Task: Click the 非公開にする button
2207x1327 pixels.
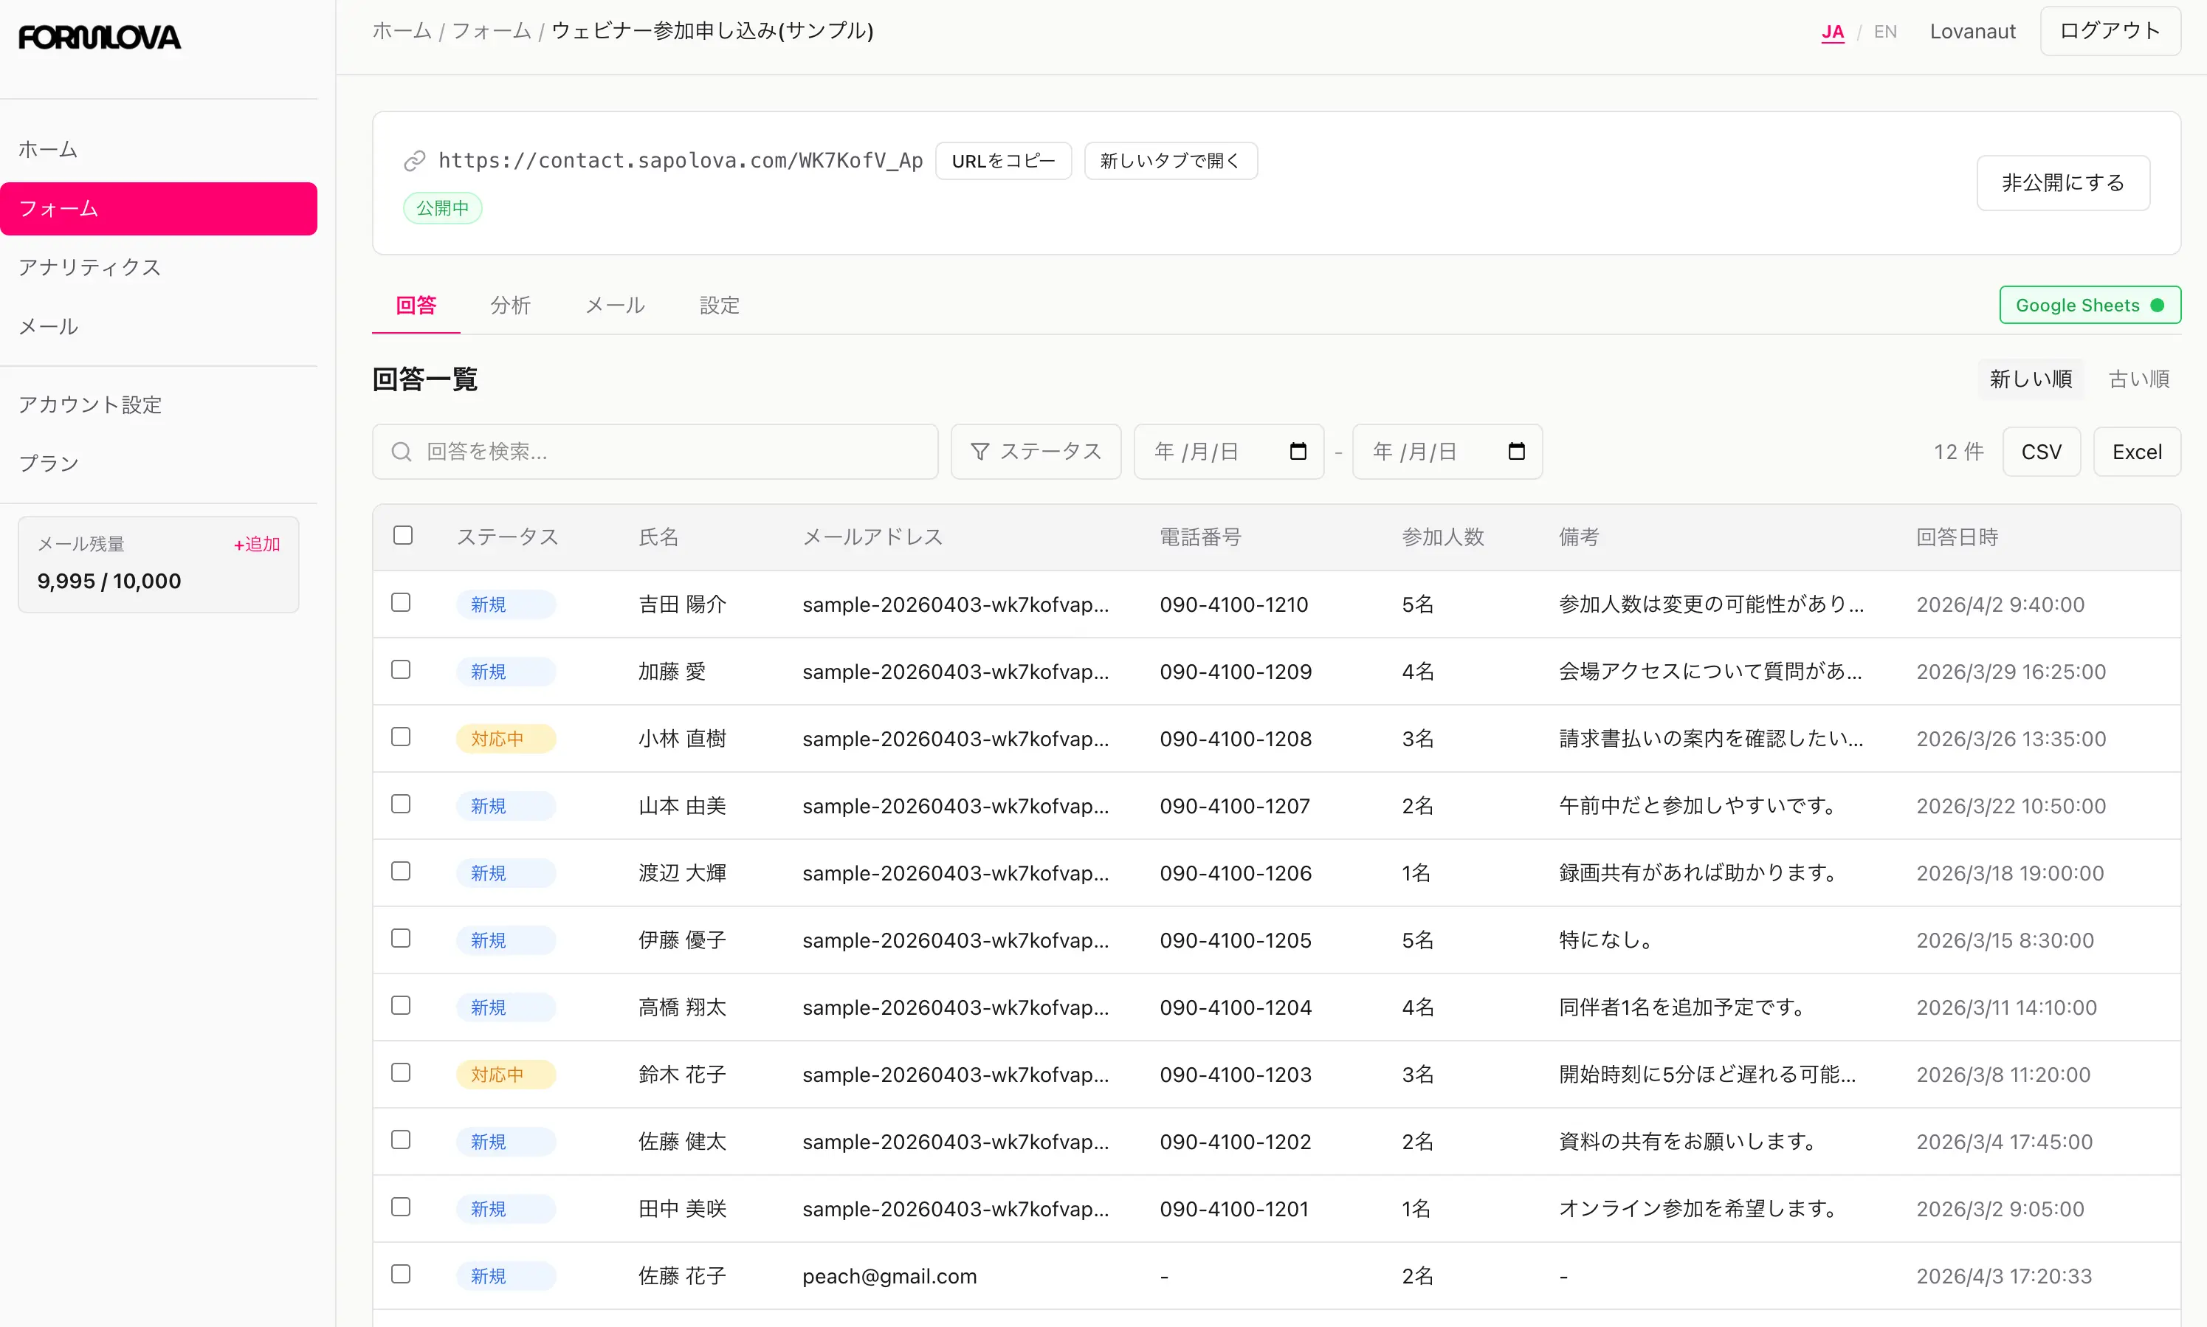Action: [2063, 182]
